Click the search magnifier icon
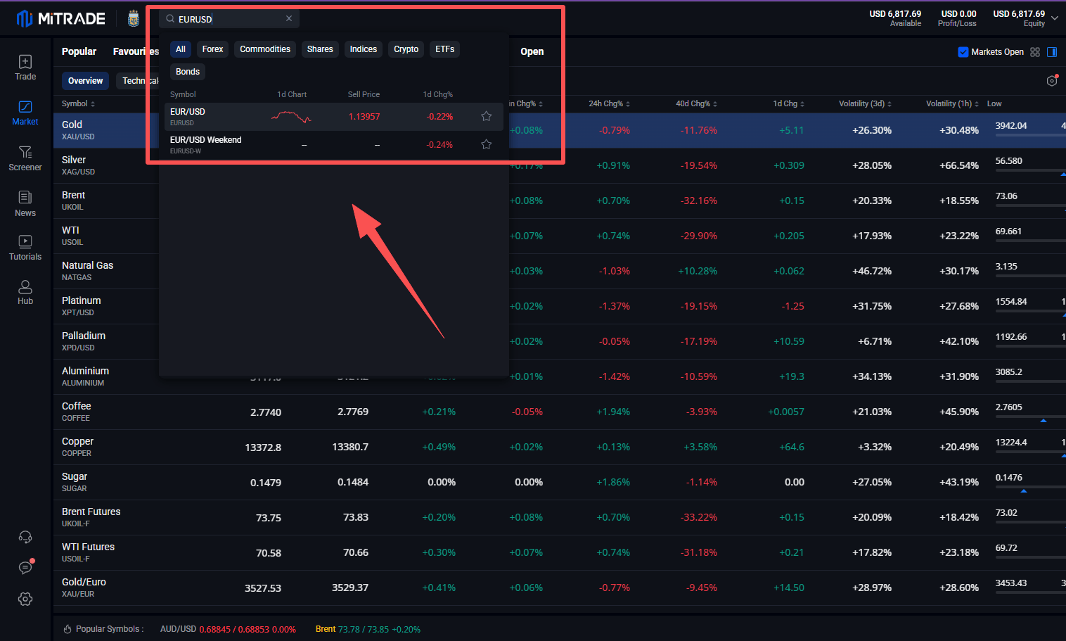 click(x=170, y=19)
